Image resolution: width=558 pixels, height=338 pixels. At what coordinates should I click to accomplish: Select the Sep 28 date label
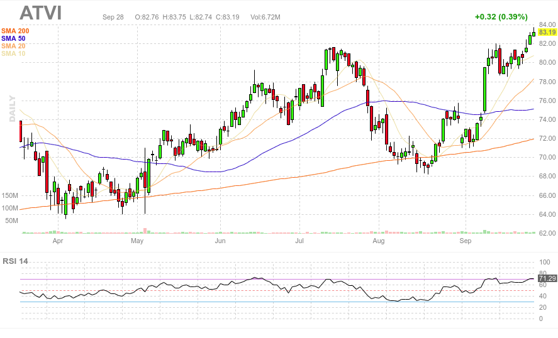click(x=113, y=17)
